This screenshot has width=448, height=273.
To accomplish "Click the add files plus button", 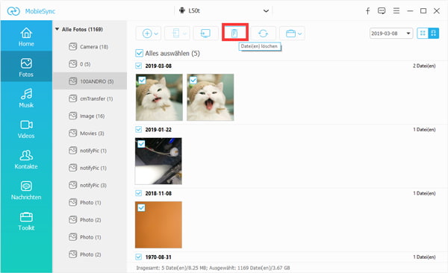I will (x=147, y=34).
